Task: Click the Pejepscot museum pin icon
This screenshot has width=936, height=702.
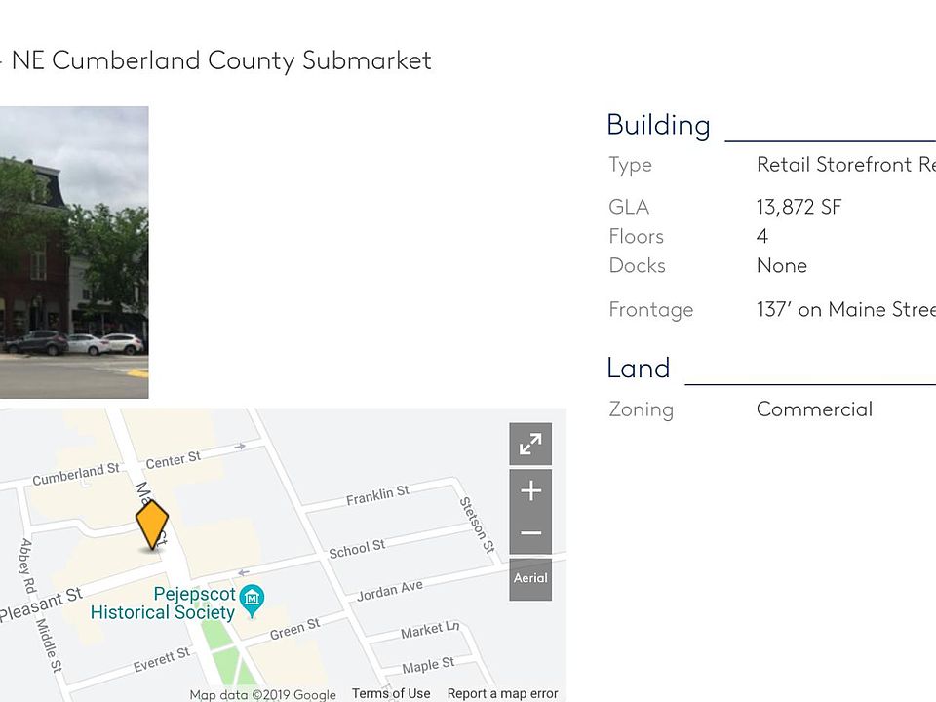Action: click(x=252, y=597)
